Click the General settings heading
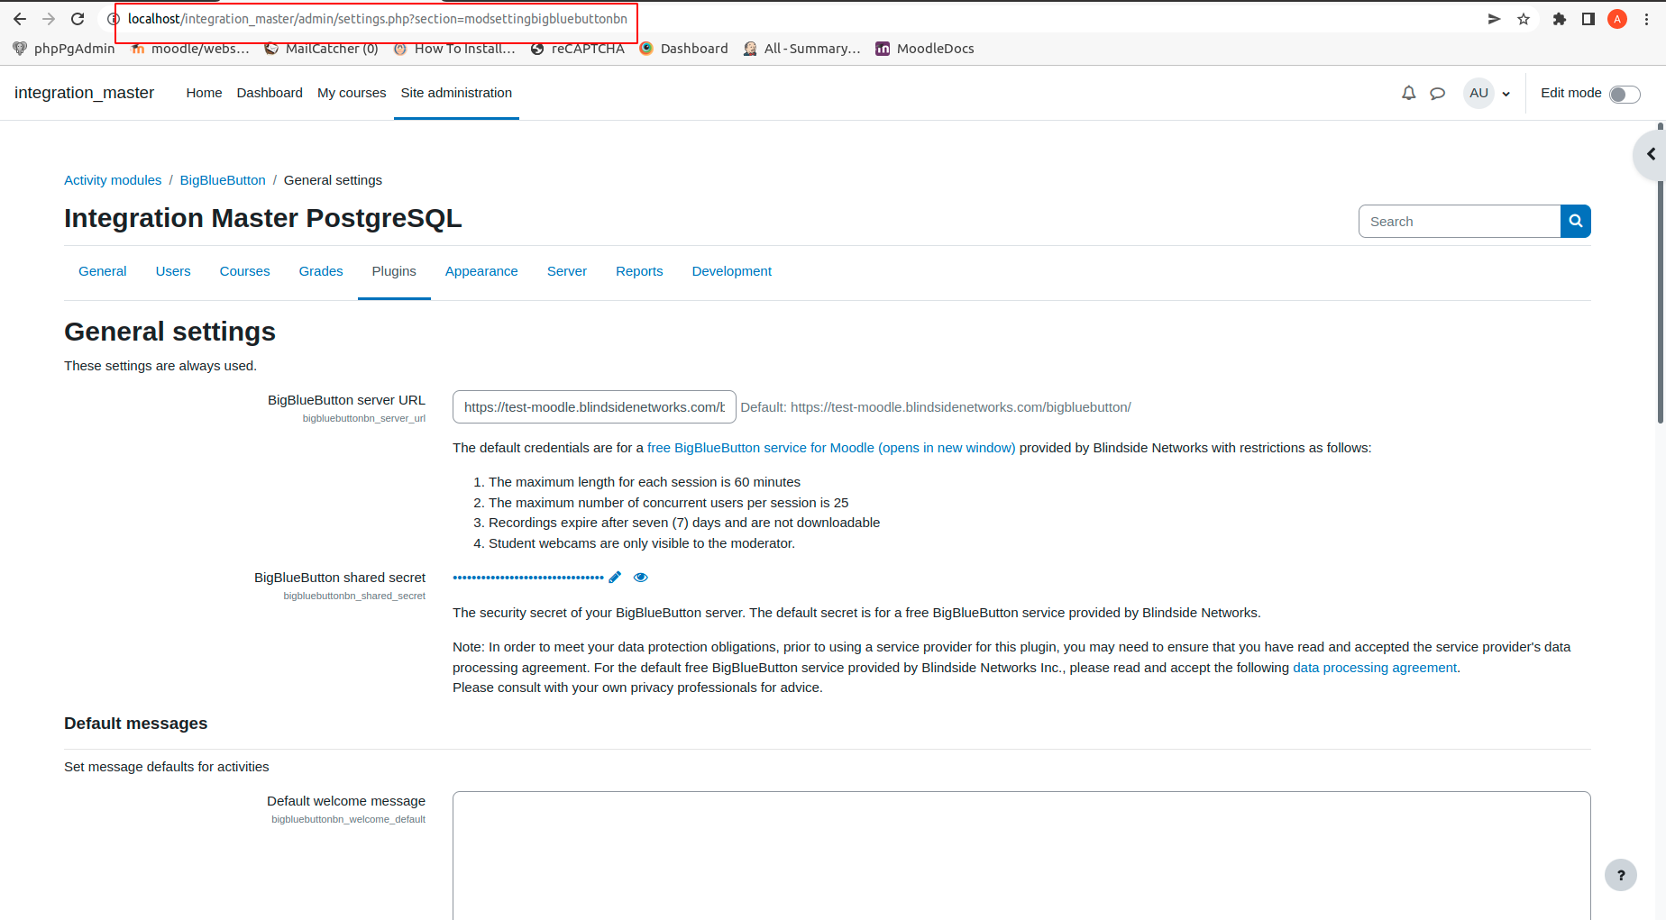Viewport: 1666px width, 920px height. [x=169, y=332]
